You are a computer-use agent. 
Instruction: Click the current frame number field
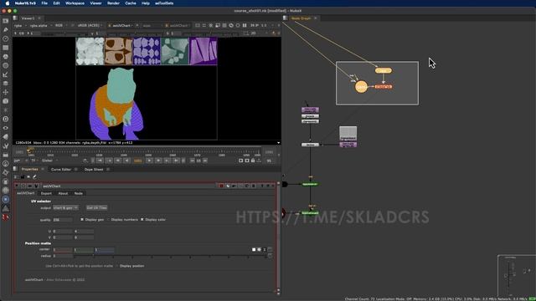tap(137, 161)
